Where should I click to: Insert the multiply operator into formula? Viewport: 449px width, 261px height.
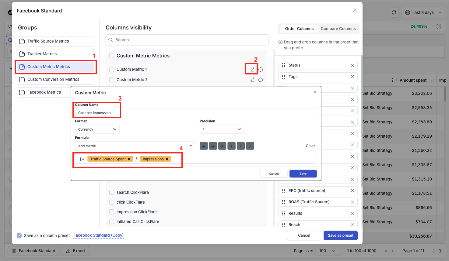(x=222, y=146)
